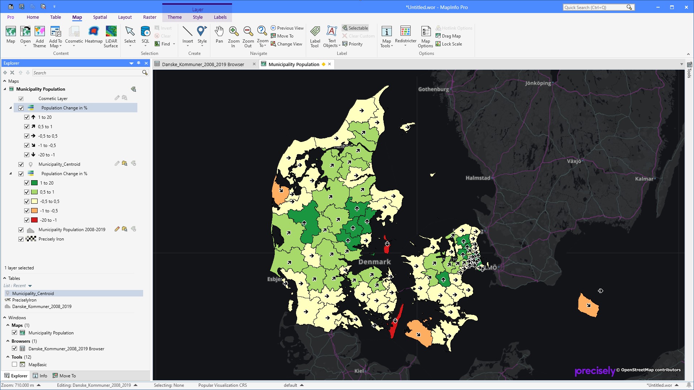Open the Danske_Kommuner_2008_2019 Browser tab
The height and width of the screenshot is (390, 694).
[x=203, y=64]
